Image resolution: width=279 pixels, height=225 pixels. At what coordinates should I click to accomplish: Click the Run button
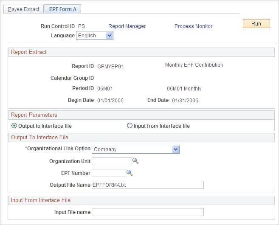pos(256,24)
